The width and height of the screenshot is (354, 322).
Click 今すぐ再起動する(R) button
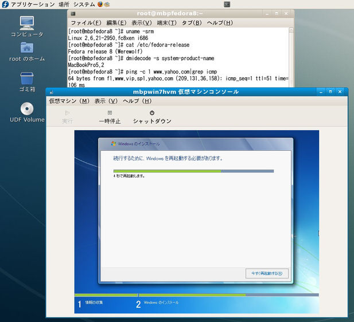[267, 273]
